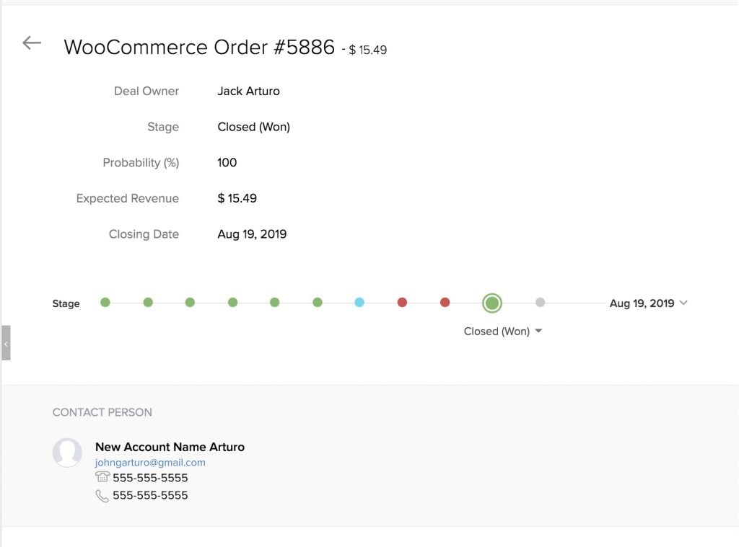Viewport: 739px width, 547px height.
Task: Click the Expected Revenue label
Action: (x=127, y=198)
